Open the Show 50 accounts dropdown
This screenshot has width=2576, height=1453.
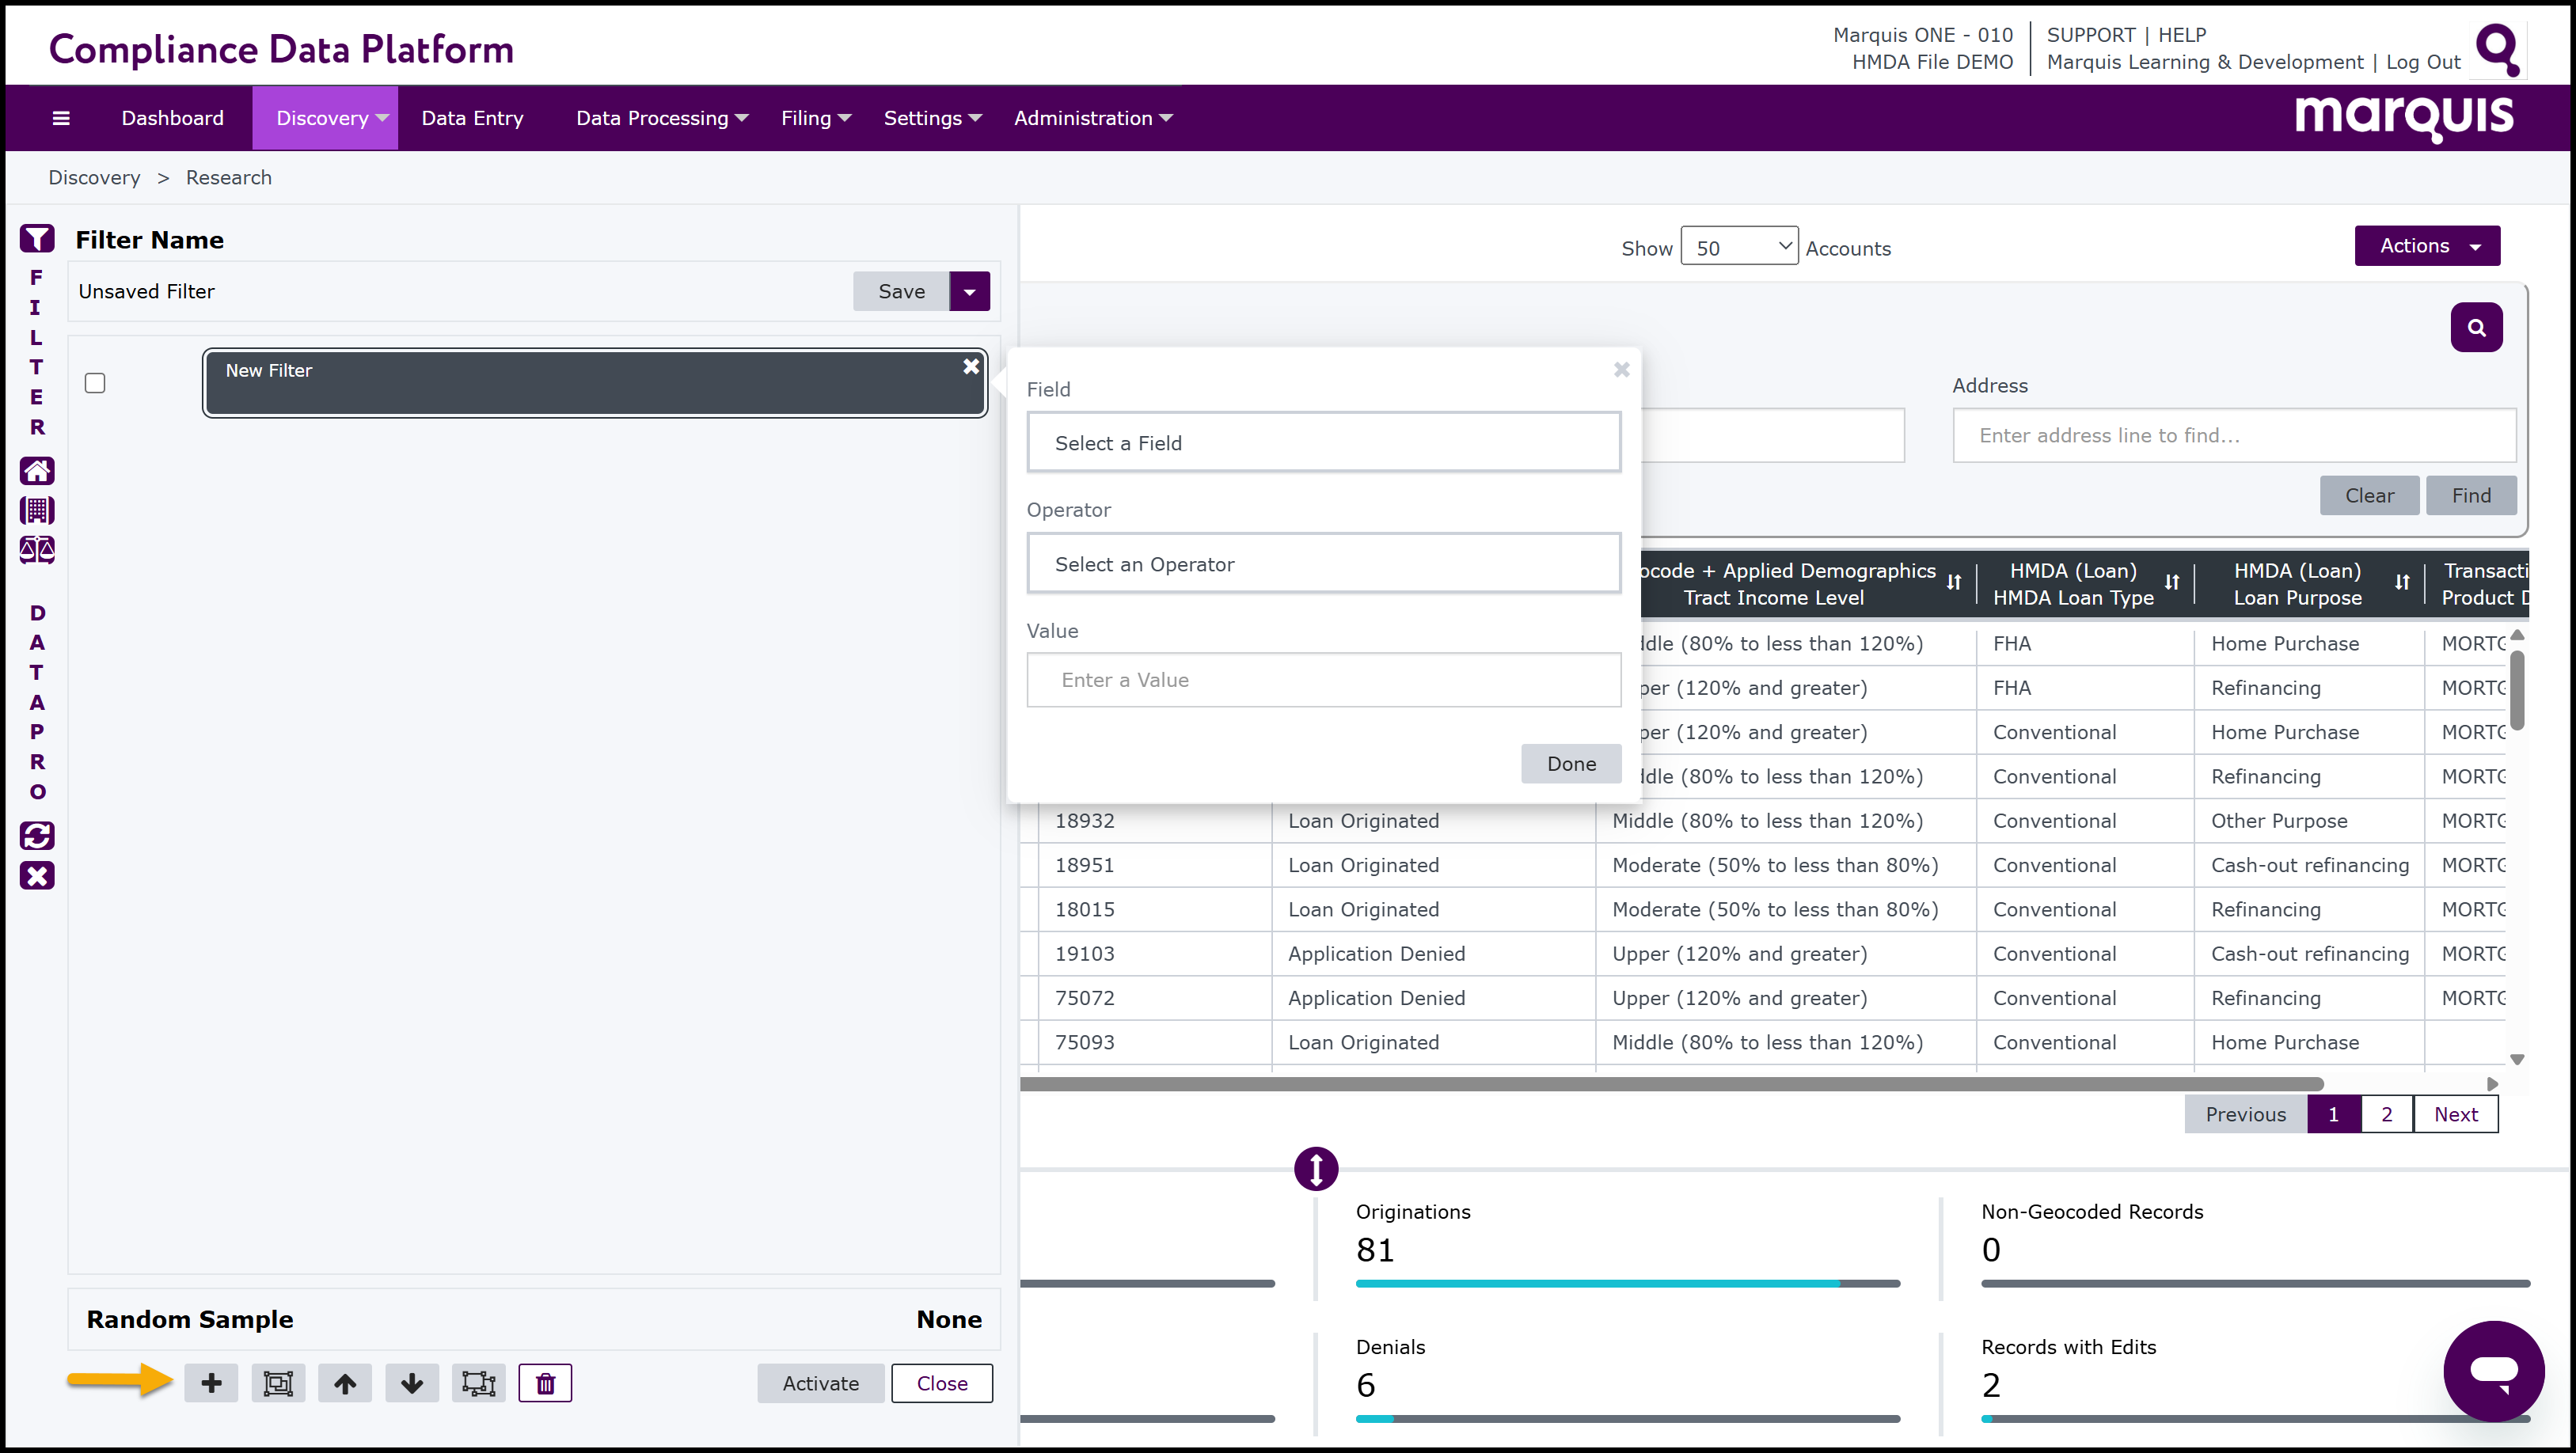click(x=1739, y=247)
